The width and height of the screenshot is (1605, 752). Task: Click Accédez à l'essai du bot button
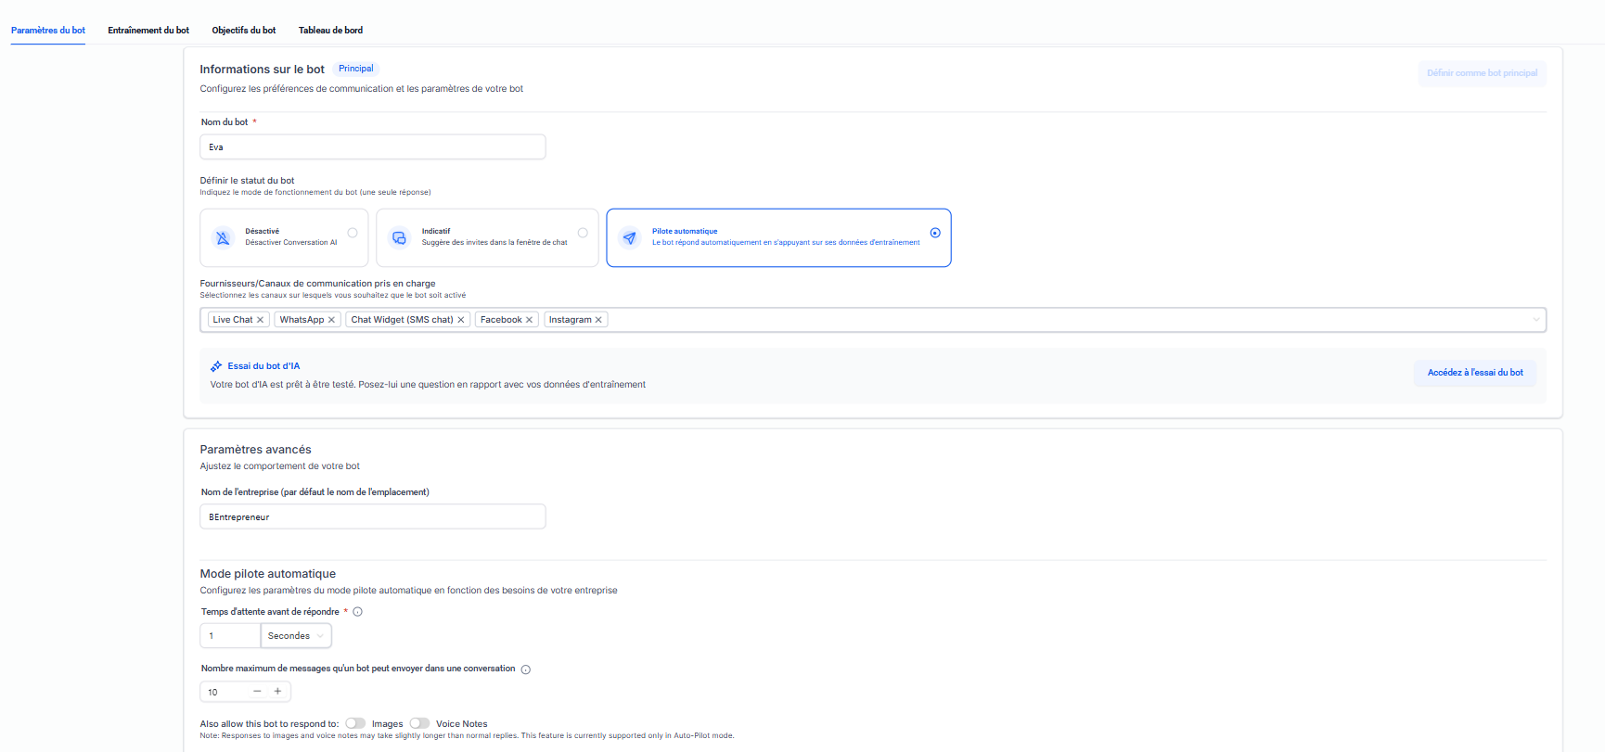click(1475, 373)
